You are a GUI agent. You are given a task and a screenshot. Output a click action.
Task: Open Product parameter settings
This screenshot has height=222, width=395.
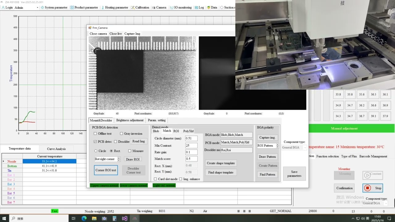click(x=84, y=7)
